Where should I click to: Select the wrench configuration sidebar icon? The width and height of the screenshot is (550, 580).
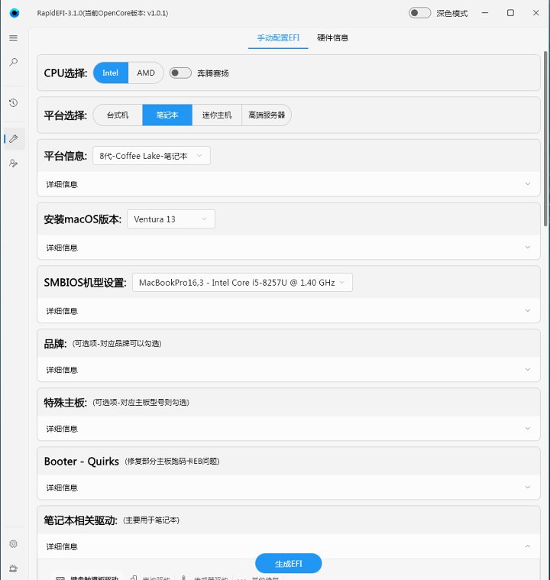click(x=13, y=138)
